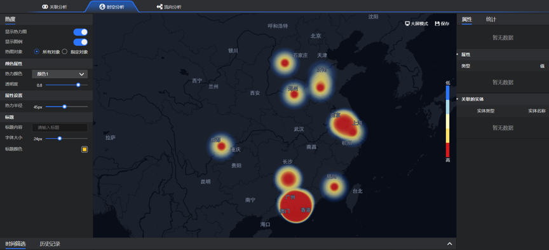Collapse the 关联的实体 section
Screen dimensions: 549x250
[457, 99]
